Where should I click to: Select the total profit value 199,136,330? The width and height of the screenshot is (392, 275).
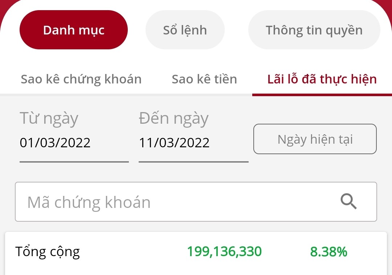click(x=224, y=251)
